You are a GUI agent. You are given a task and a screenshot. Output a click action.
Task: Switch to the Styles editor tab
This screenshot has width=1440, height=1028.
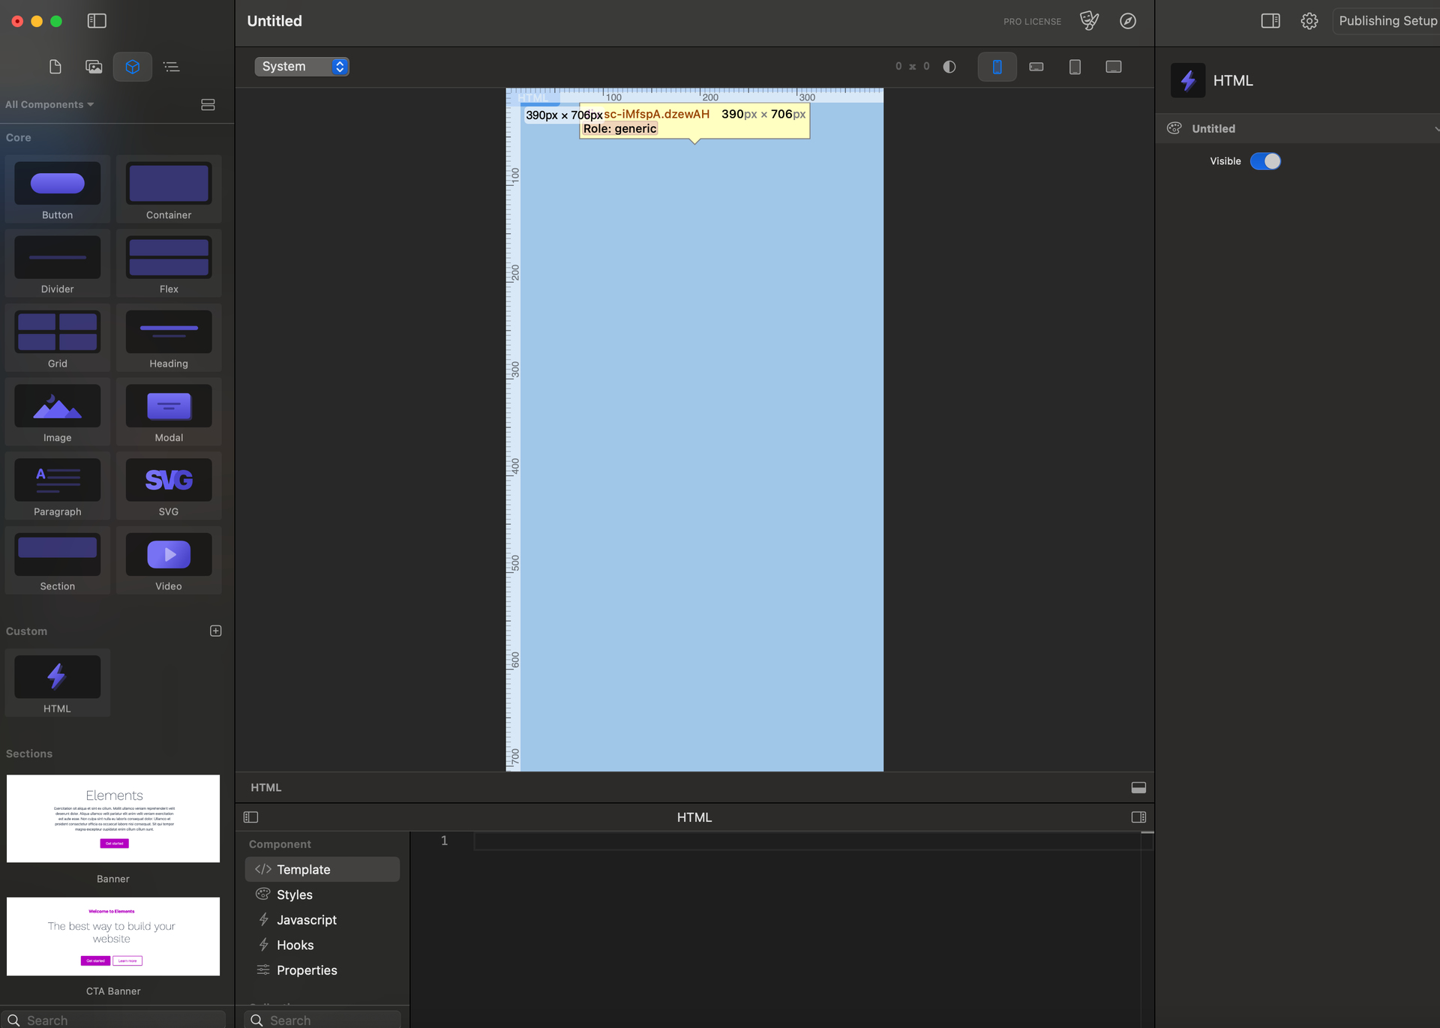coord(294,895)
